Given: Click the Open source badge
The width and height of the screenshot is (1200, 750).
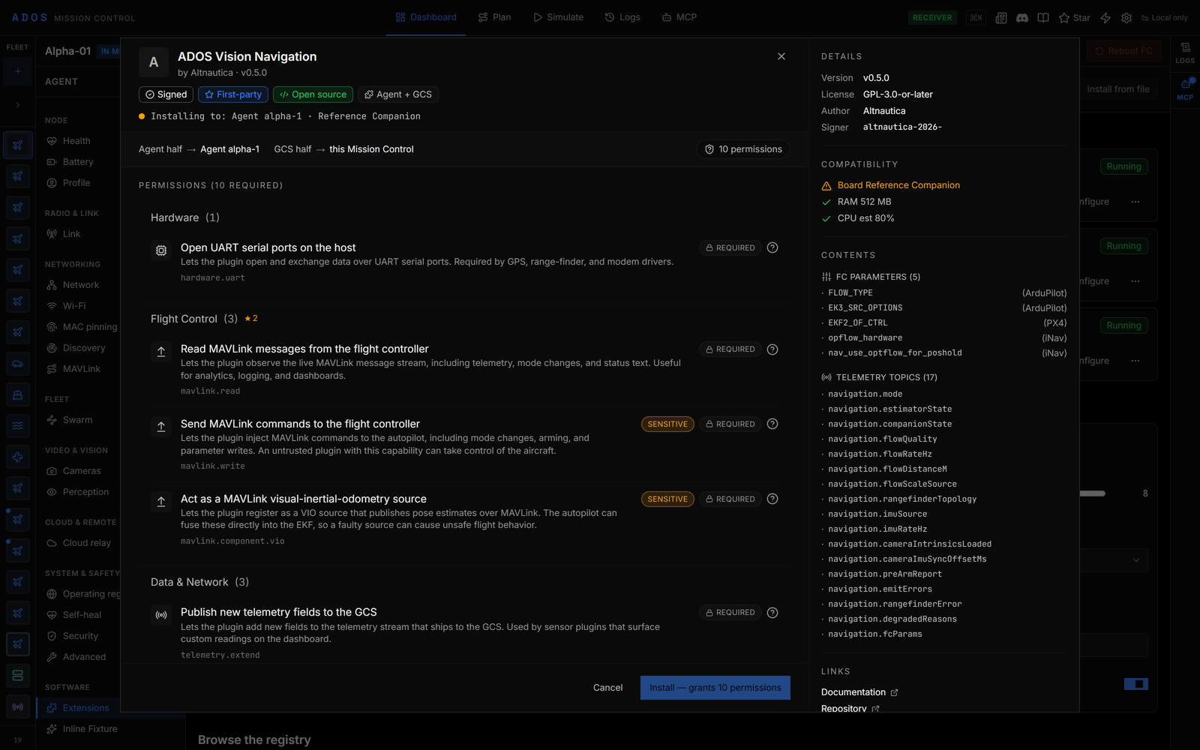Looking at the screenshot, I should [x=313, y=94].
